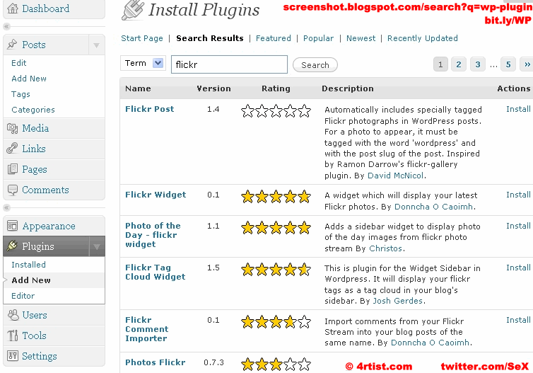This screenshot has width=533, height=373.
Task: Install the Flickr Post plugin
Action: pos(518,109)
